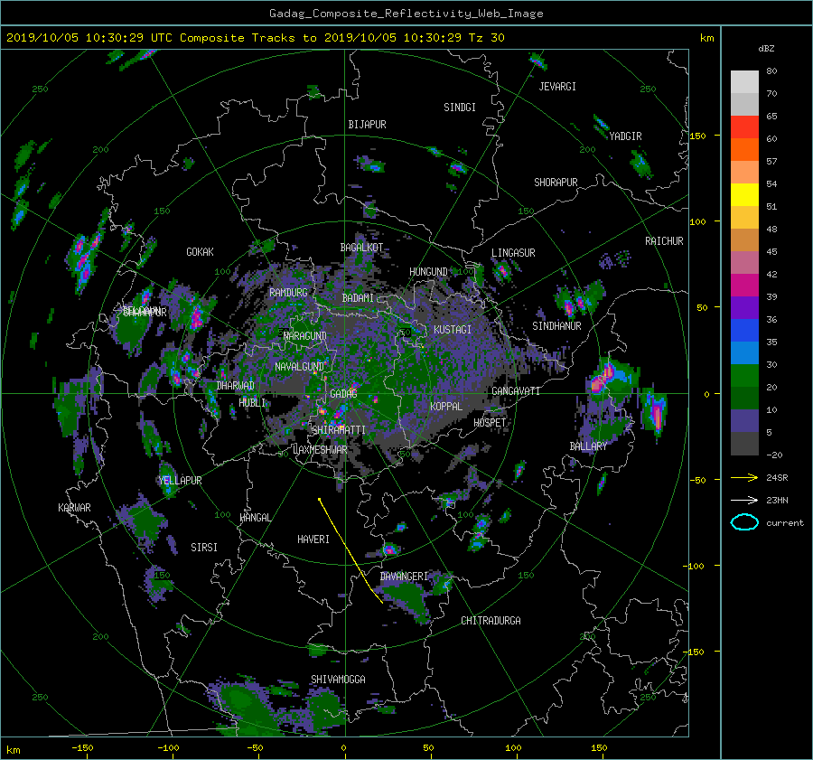Click the HOSPET city label

[x=490, y=423]
